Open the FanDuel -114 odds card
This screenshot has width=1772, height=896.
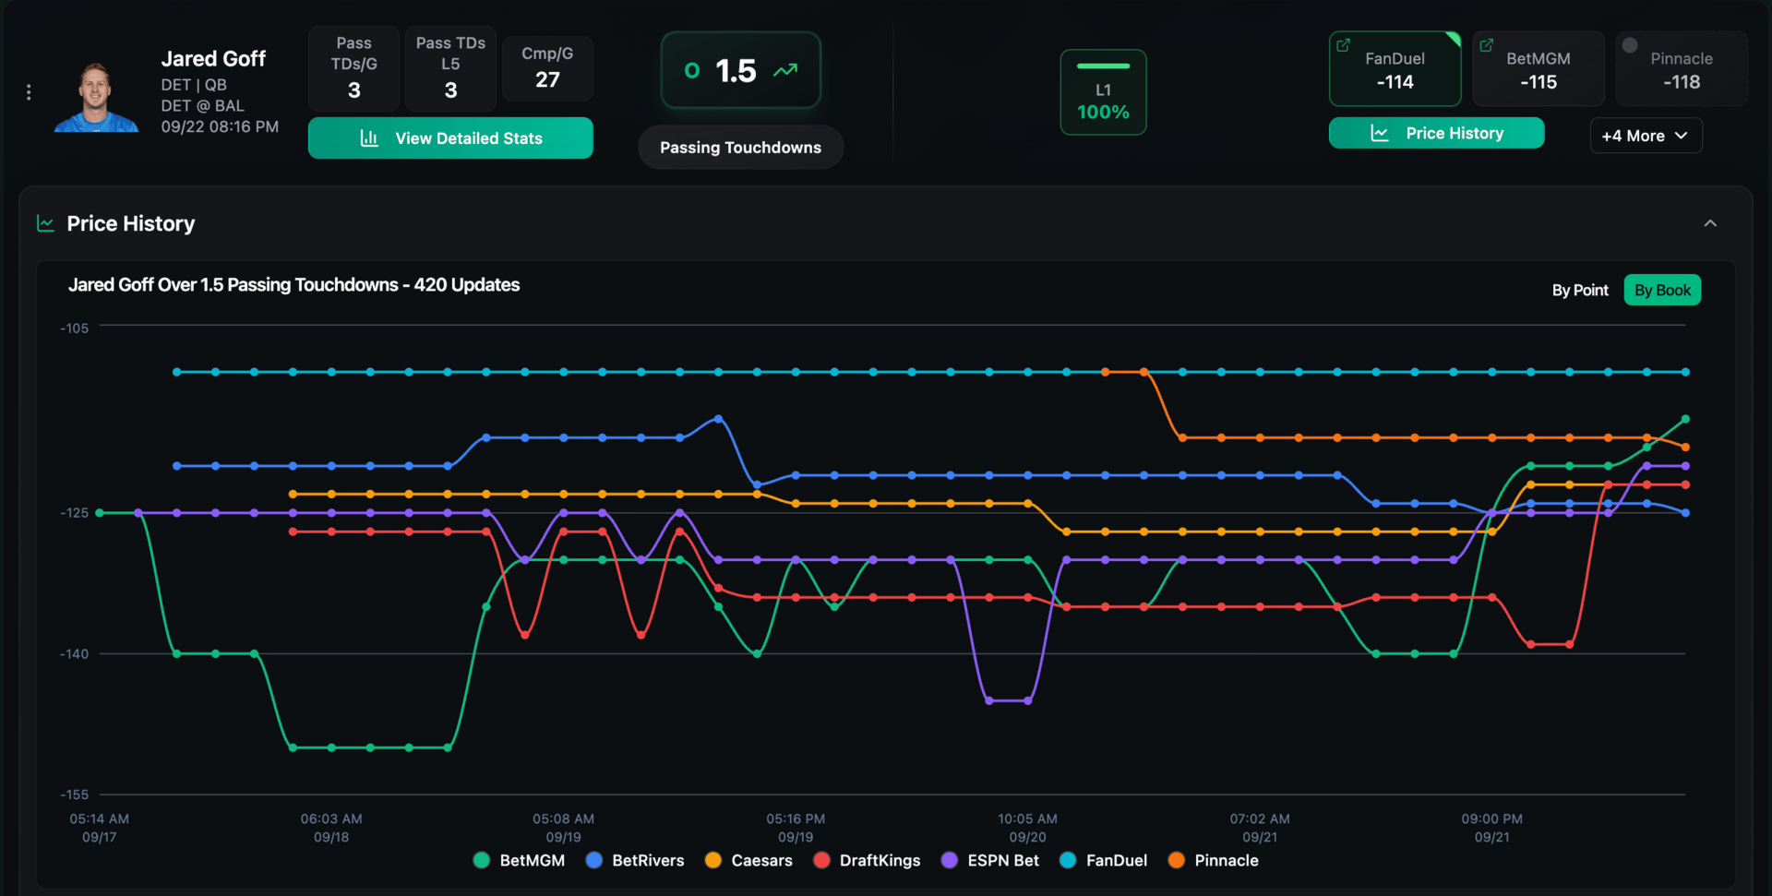point(1395,69)
